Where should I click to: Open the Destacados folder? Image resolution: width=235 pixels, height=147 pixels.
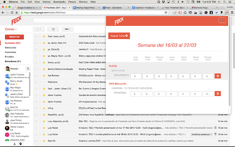point(11,47)
